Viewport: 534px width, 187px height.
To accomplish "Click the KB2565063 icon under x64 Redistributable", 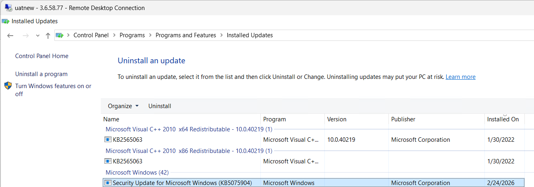I will pos(108,140).
